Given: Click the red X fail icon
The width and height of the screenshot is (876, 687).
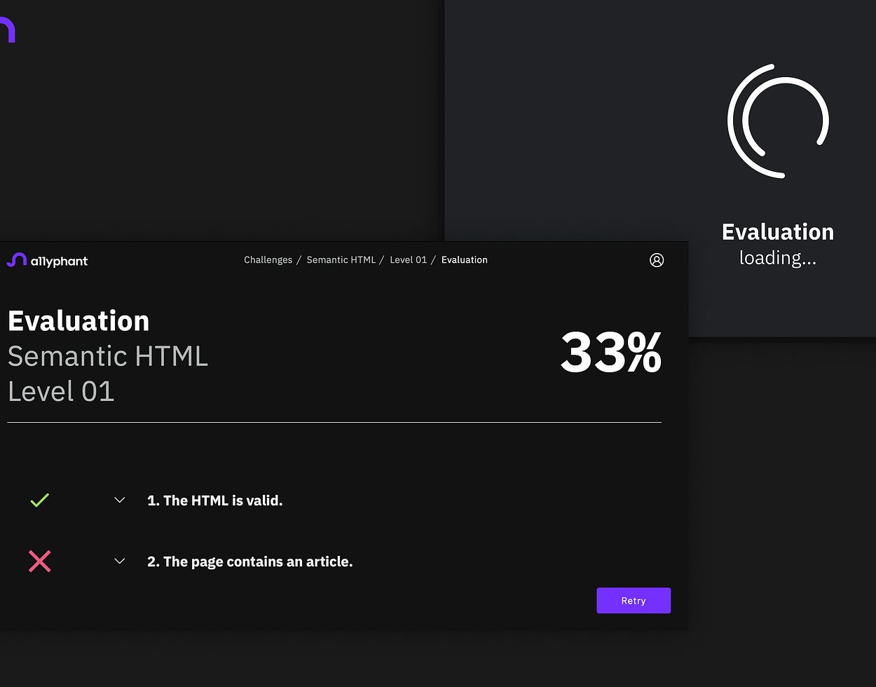Looking at the screenshot, I should [x=40, y=562].
